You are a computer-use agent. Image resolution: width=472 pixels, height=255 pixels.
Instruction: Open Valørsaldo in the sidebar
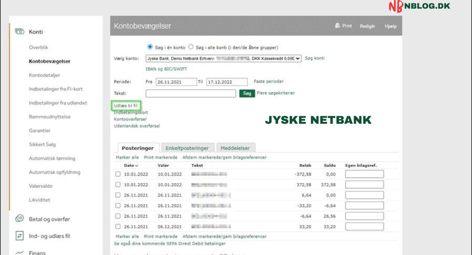41,186
